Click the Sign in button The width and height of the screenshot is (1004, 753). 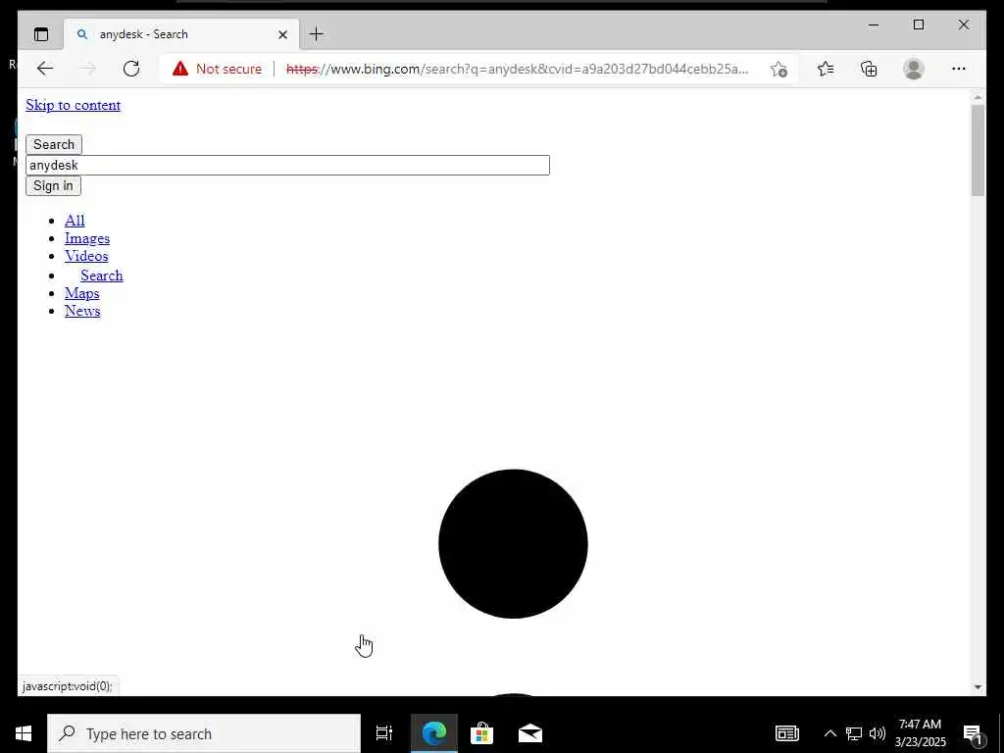tap(53, 185)
